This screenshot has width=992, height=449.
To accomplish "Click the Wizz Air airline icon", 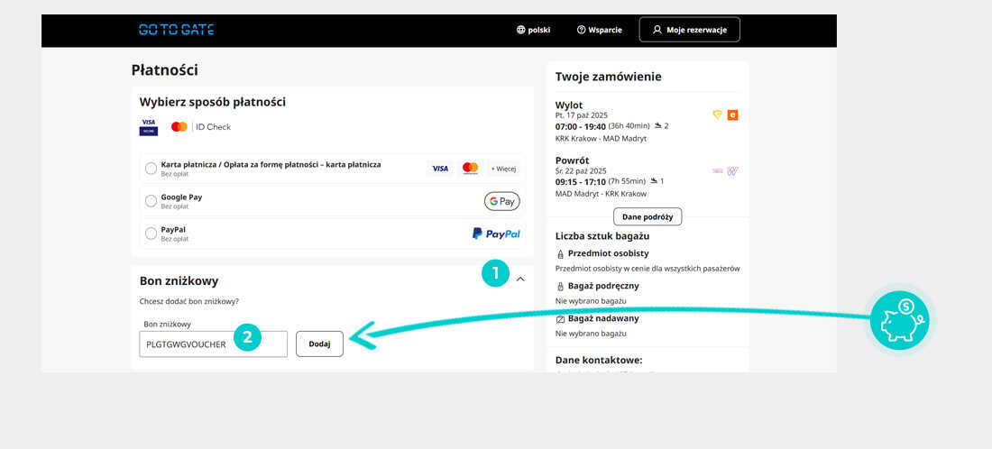I will 732,170.
